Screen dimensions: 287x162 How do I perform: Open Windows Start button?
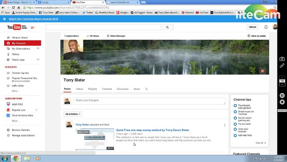[4, 158]
